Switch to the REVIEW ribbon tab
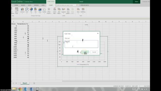This screenshot has width=161, height=91. 36,5
